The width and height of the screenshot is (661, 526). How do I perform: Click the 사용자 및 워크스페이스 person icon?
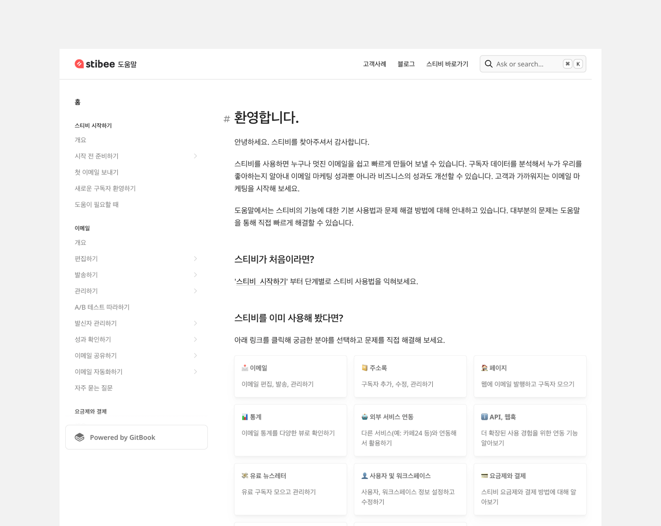point(364,476)
